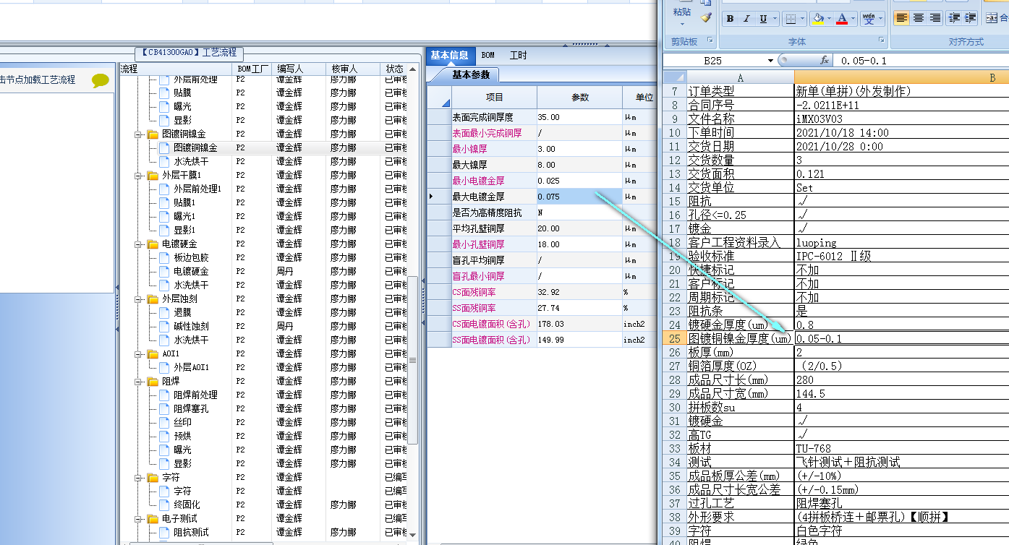Select Excel row 25 header

coord(675,338)
